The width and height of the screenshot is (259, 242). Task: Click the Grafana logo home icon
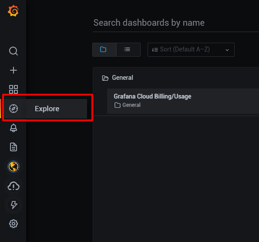[13, 11]
